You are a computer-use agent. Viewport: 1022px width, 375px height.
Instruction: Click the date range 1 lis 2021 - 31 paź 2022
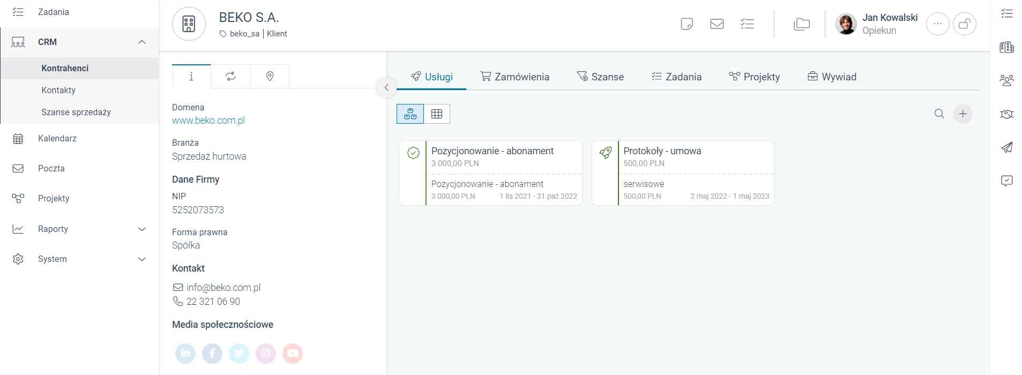coord(538,196)
